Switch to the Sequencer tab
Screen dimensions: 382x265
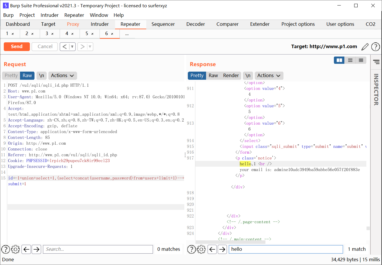click(163, 24)
